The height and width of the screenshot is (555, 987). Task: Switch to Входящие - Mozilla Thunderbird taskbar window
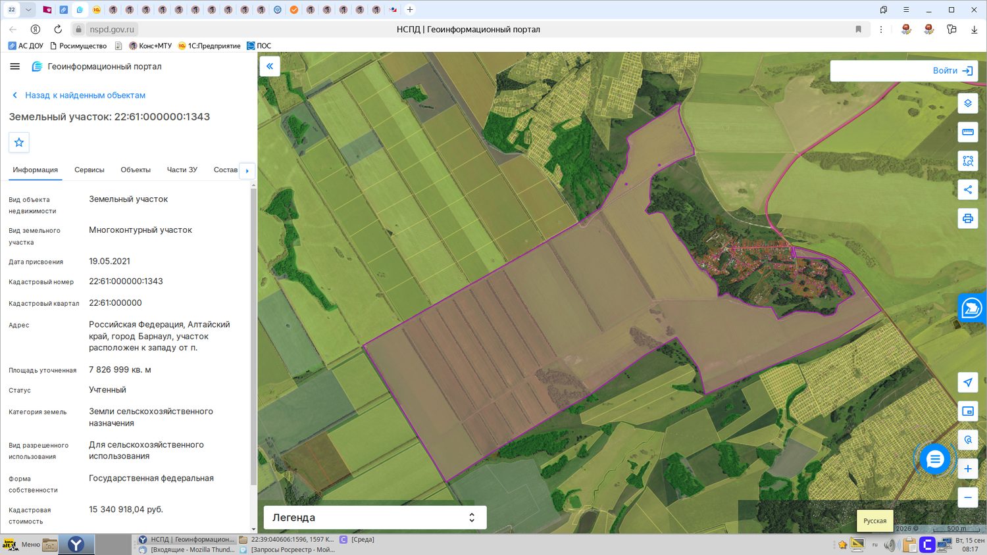(187, 550)
